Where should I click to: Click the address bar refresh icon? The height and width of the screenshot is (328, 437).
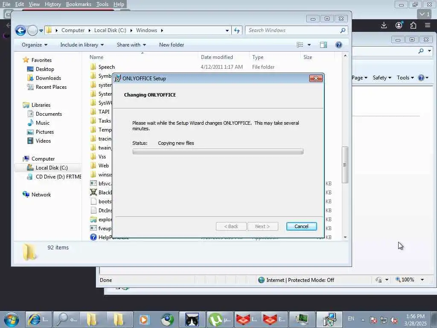[237, 30]
